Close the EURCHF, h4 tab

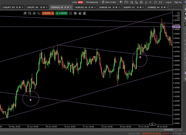coord(119,7)
